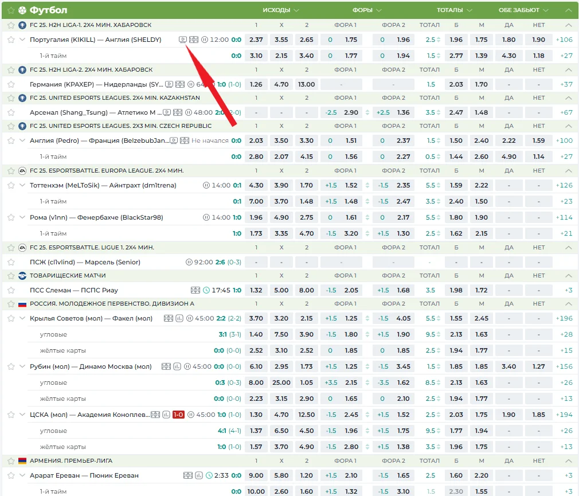Viewport: 579px width, 496px height.
Task: Select odds 2.37 for Португалия win
Action: (256, 40)
